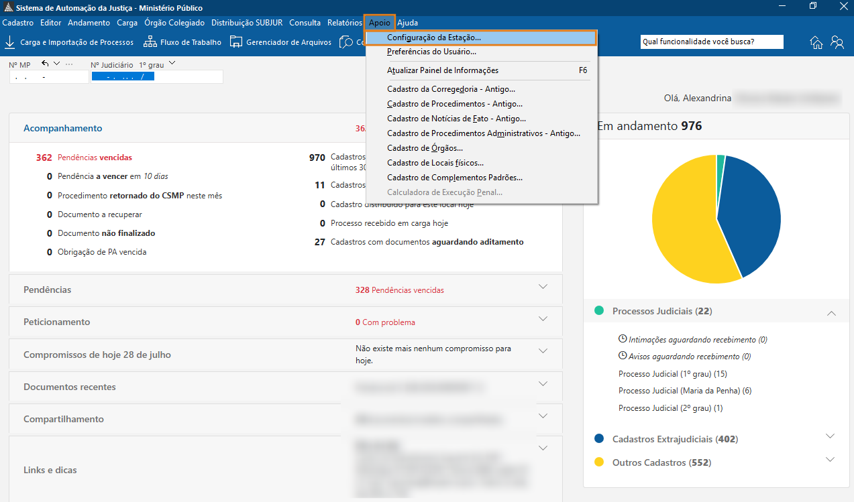Expand Cadastros Extrajudiciais category
Image resolution: width=854 pixels, height=502 pixels.
click(x=831, y=436)
